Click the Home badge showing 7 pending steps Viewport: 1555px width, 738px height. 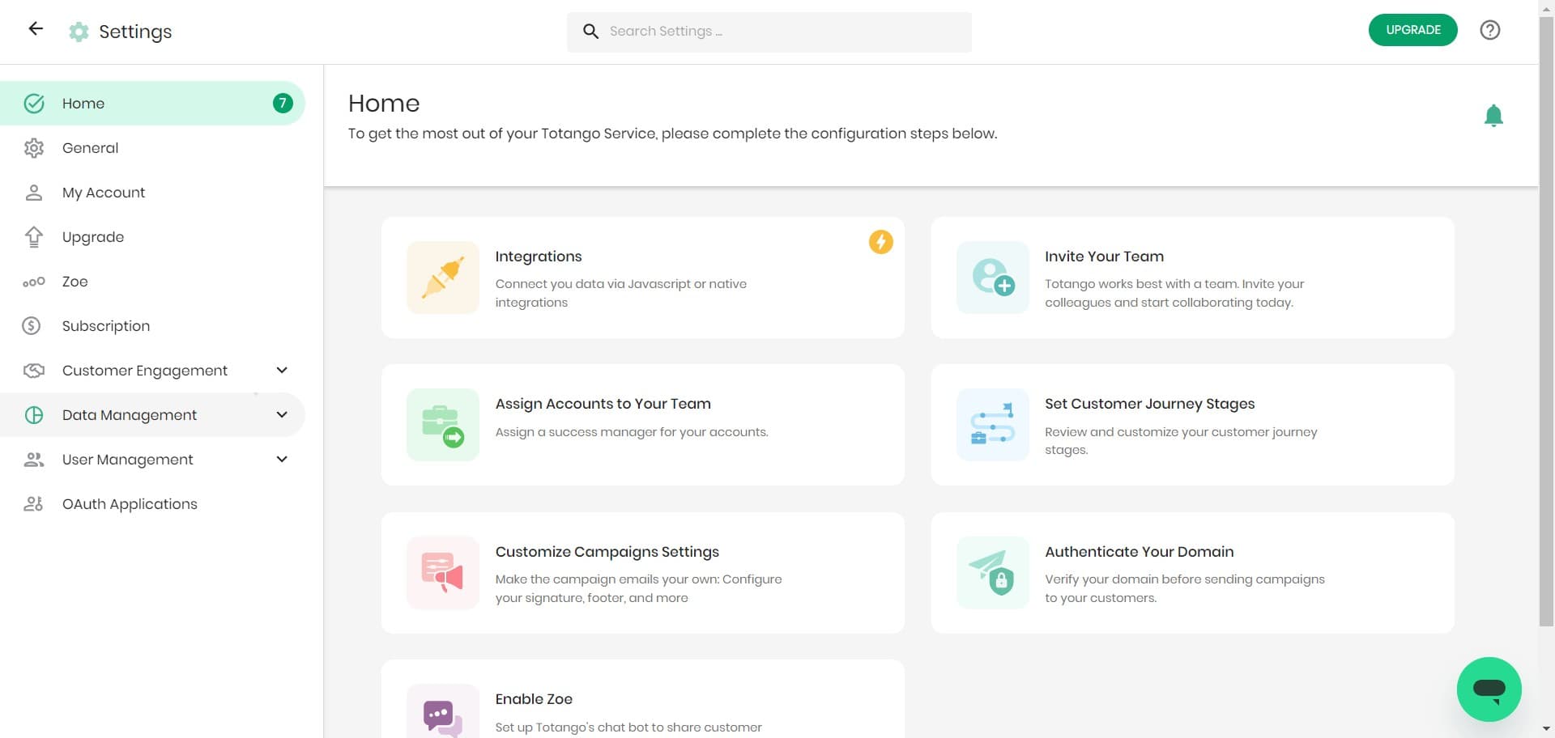(x=283, y=103)
